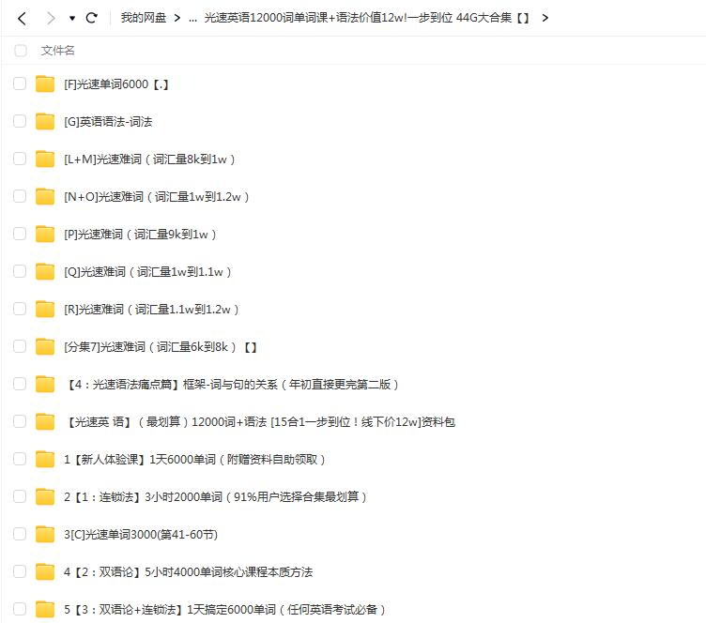Open [R]光速难词（词汇量1.1w到1.2w）
Viewport: 706px width, 623px height.
151,309
